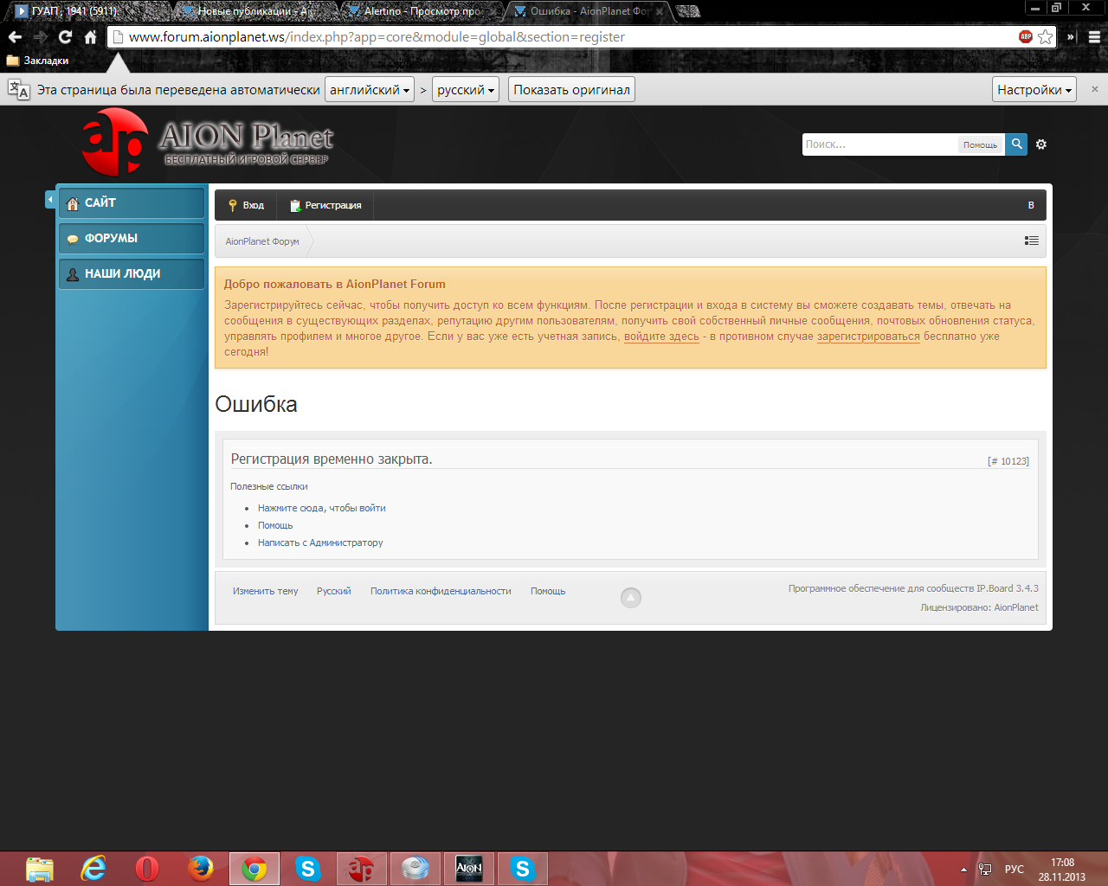
Task: Click the back-to-top arrow icon in footer
Action: pos(631,597)
